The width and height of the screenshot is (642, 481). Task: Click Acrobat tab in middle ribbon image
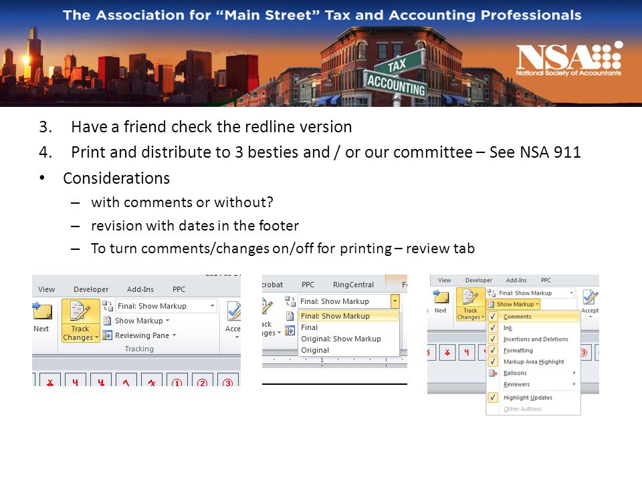click(x=272, y=285)
